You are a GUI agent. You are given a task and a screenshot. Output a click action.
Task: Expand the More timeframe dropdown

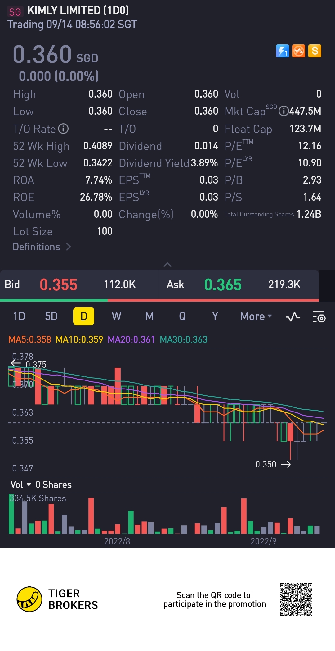[256, 316]
